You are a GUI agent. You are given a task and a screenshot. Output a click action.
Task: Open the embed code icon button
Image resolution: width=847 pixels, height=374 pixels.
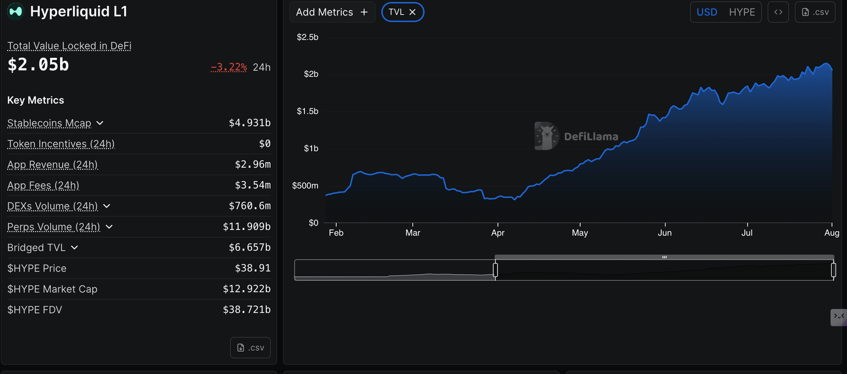[778, 12]
